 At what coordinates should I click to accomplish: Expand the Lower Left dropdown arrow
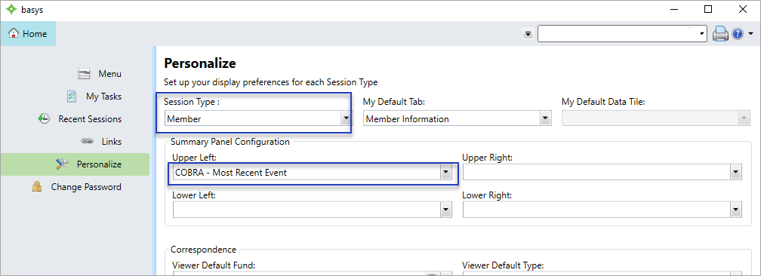446,210
